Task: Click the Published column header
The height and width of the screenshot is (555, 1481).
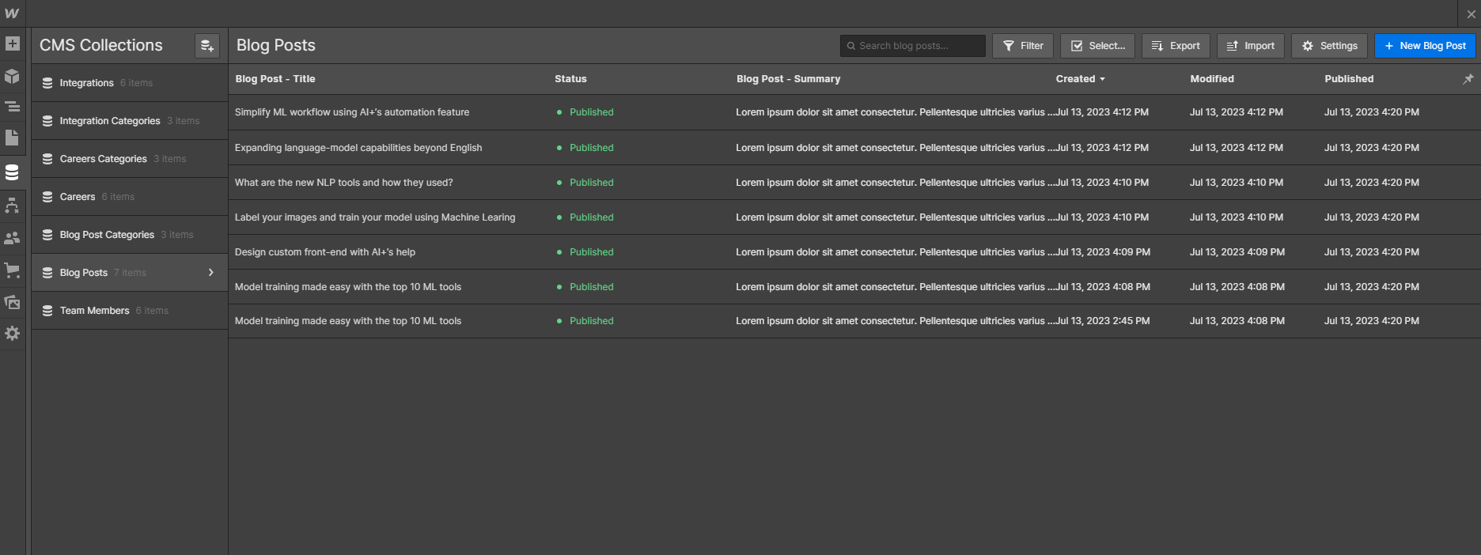Action: 1349,79
